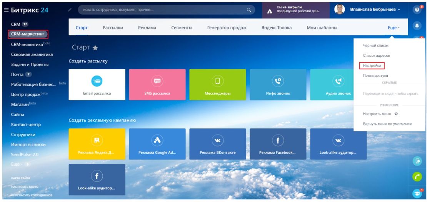Add Старт page to favorites star
The width and height of the screenshot is (427, 202).
pos(95,48)
